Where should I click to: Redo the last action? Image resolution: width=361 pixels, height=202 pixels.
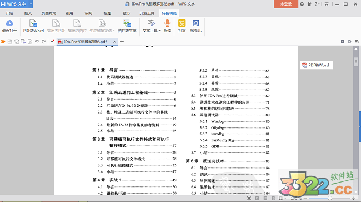click(43, 42)
